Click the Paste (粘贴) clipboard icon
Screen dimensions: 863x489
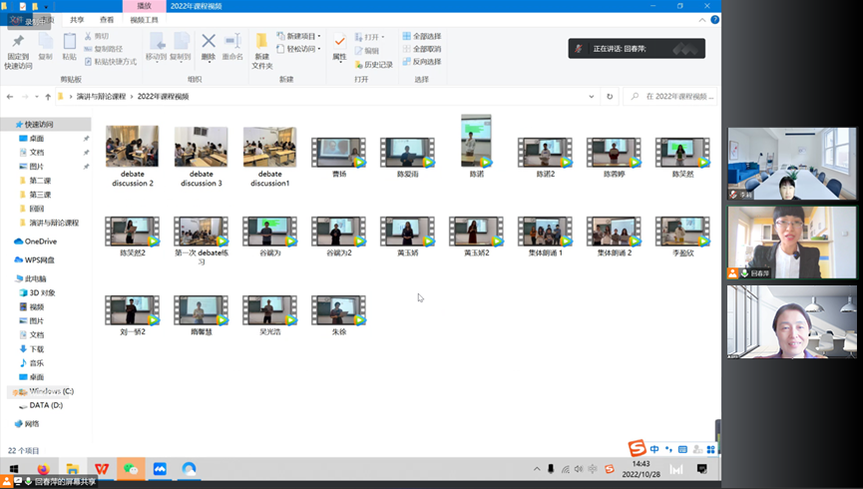[x=69, y=45]
